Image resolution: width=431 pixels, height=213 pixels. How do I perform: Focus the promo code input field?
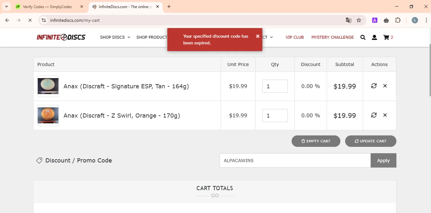click(295, 160)
